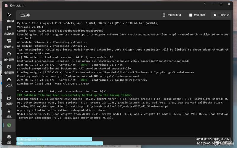Click the 'Loading VAE weights' console line
Screen dimensions: 237x148
tap(93, 106)
